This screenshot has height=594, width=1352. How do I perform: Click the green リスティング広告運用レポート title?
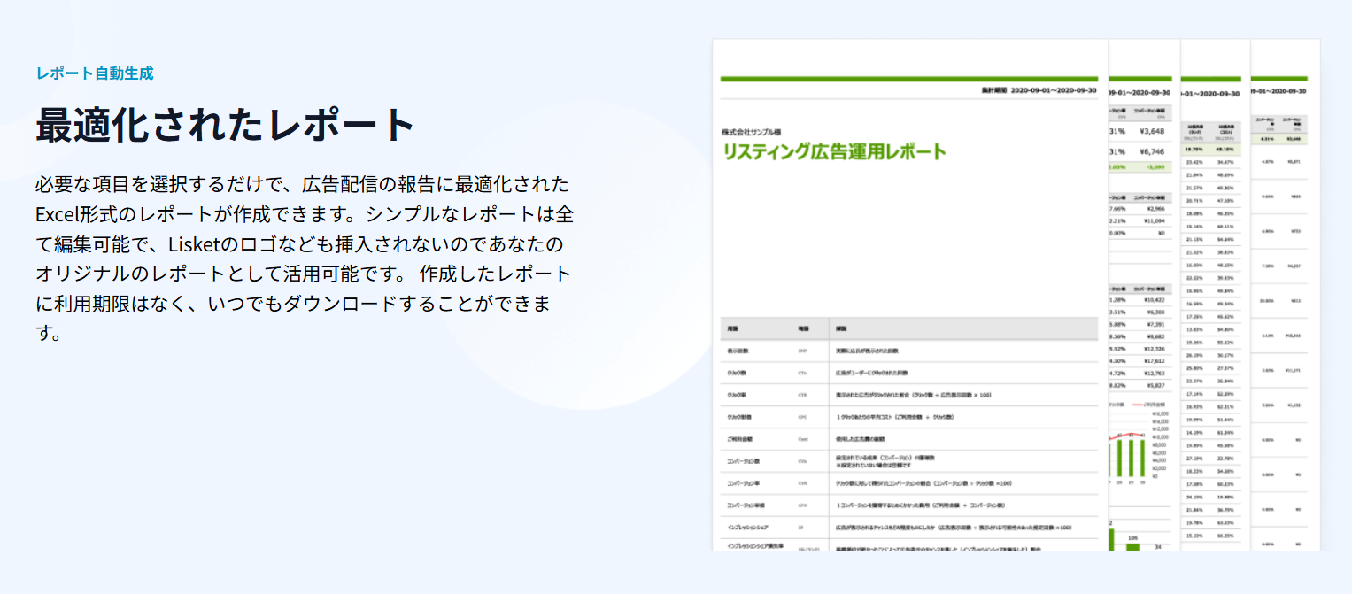point(834,151)
